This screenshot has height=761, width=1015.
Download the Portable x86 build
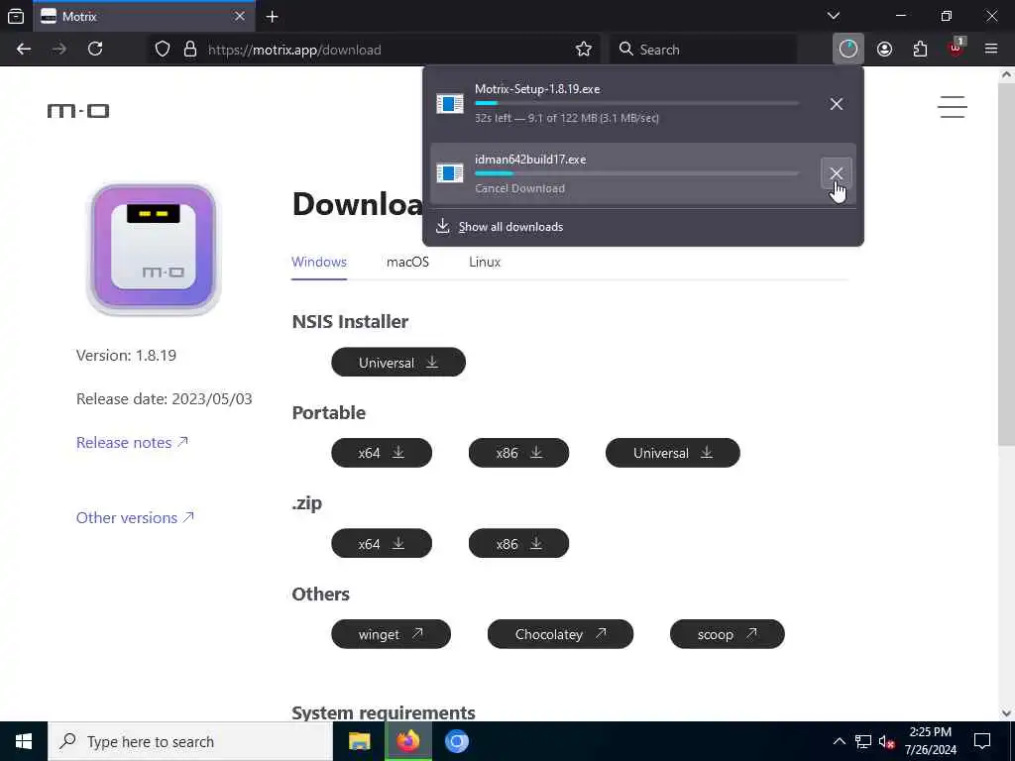(x=518, y=453)
